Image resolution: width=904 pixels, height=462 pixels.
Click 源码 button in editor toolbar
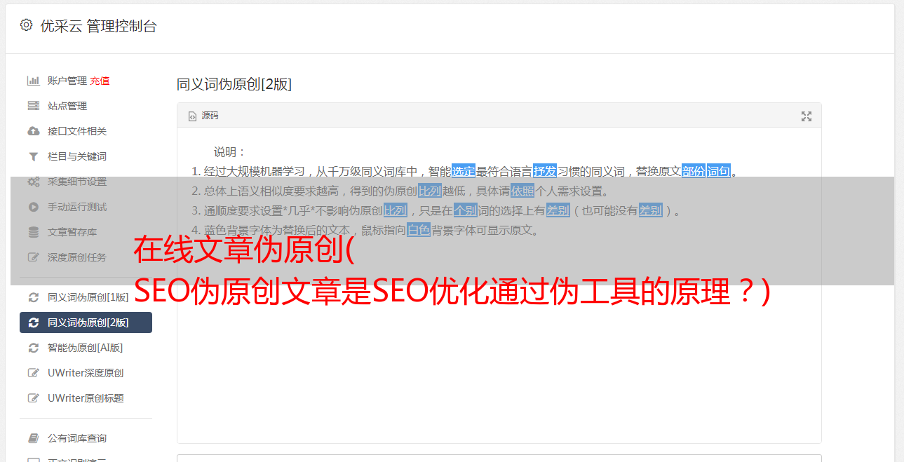pos(203,116)
